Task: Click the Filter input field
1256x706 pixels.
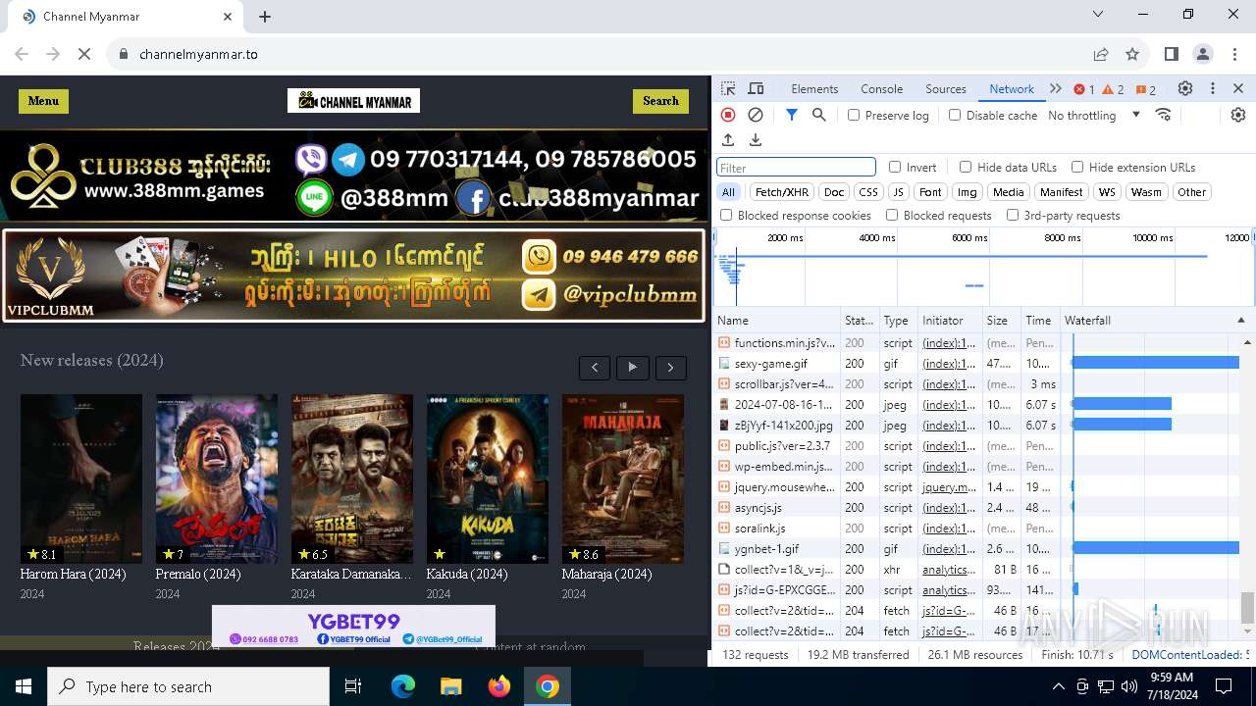Action: tap(796, 168)
